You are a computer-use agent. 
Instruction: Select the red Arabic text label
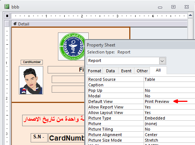click(54, 120)
